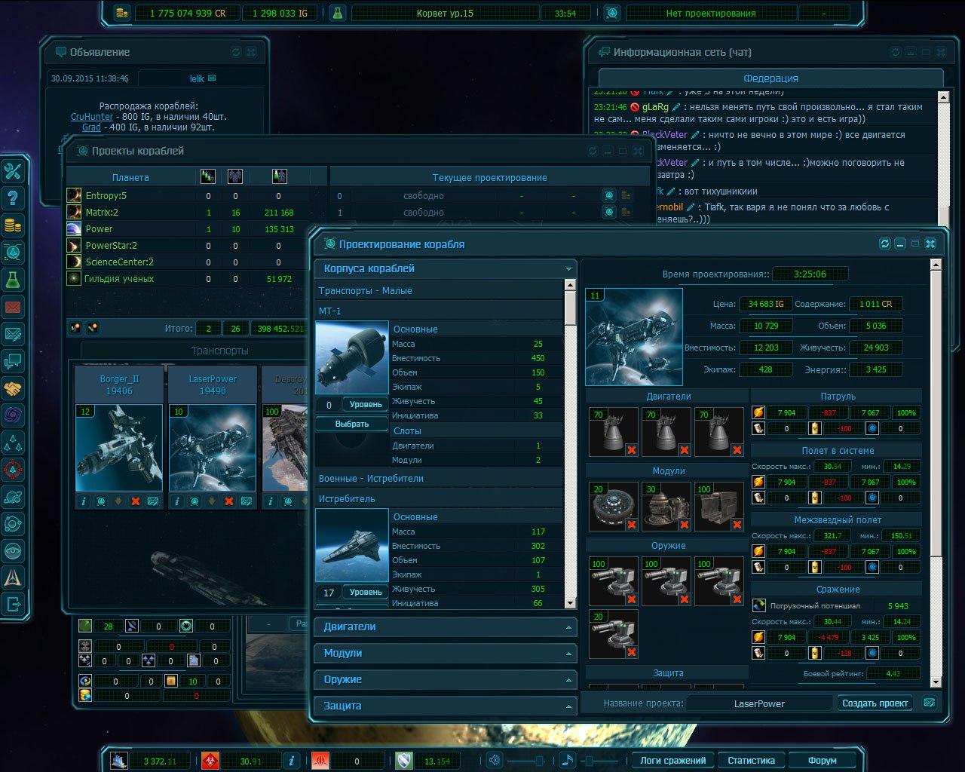Click the handshake diplomacy icon in sidebar
Screen dimensions: 965x772
[13, 388]
